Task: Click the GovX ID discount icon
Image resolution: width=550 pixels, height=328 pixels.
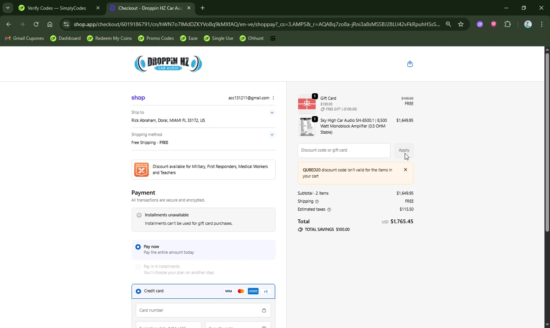Action: click(142, 169)
